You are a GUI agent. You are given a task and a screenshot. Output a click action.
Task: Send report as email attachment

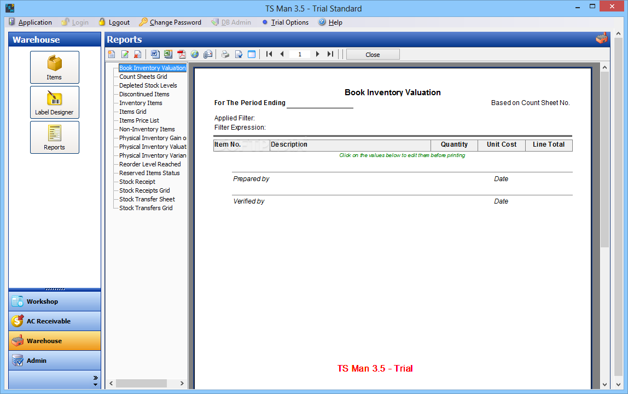pos(208,54)
